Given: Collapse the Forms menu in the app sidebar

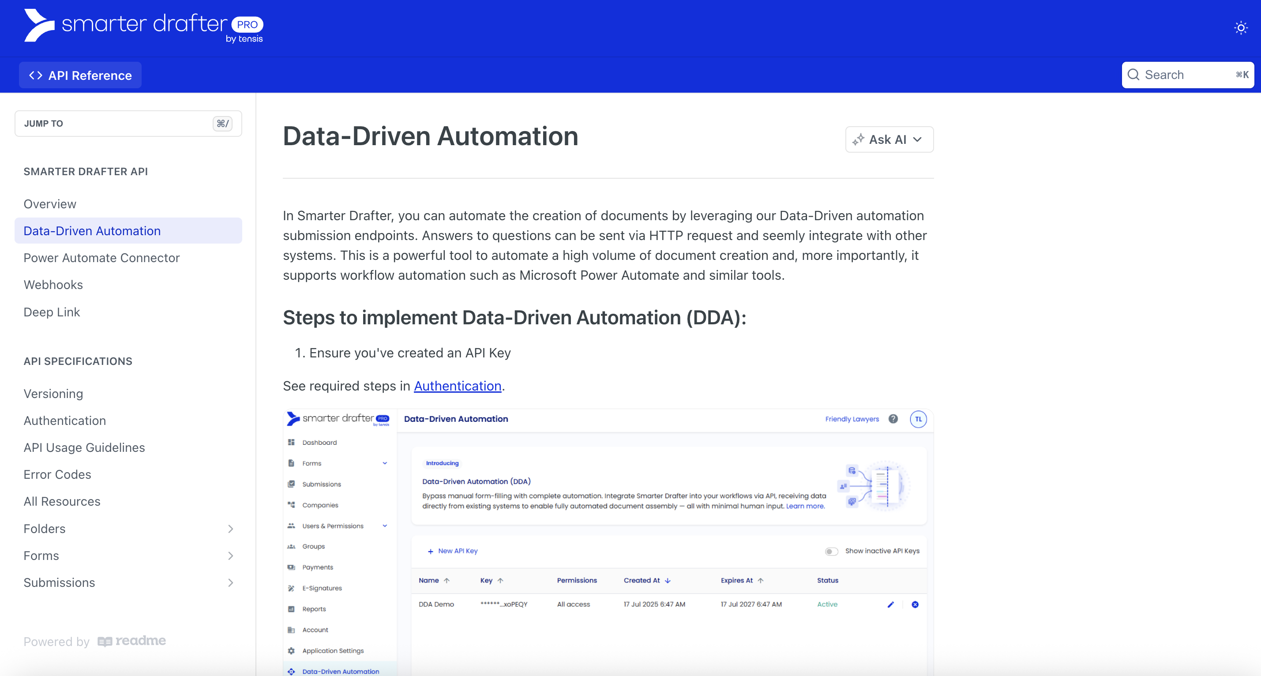Looking at the screenshot, I should point(385,462).
